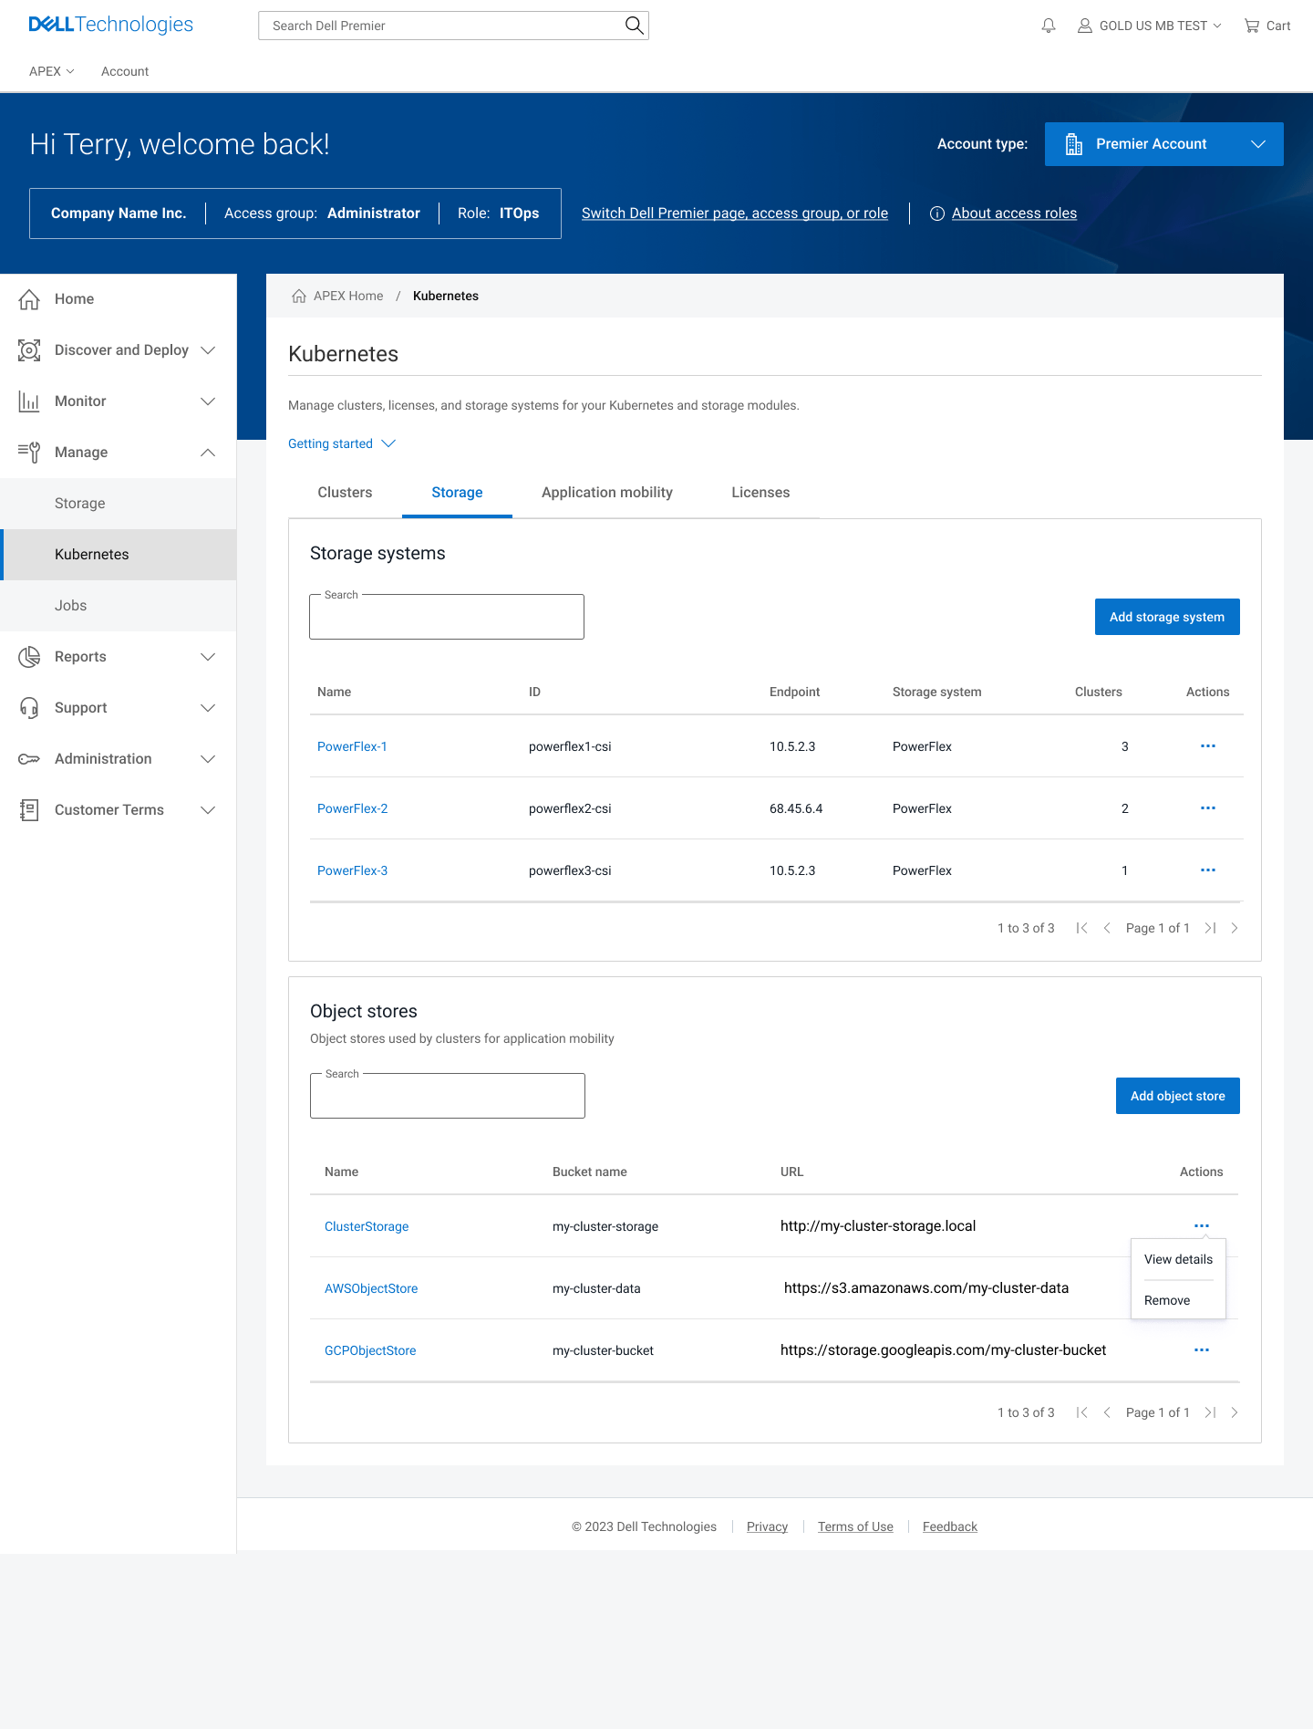This screenshot has height=1729, width=1313.
Task: Open the Terms of Use footer link
Action: (855, 1526)
